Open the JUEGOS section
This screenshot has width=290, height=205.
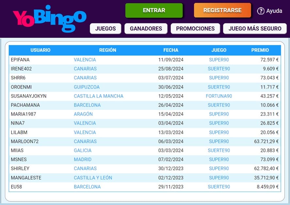tap(105, 28)
